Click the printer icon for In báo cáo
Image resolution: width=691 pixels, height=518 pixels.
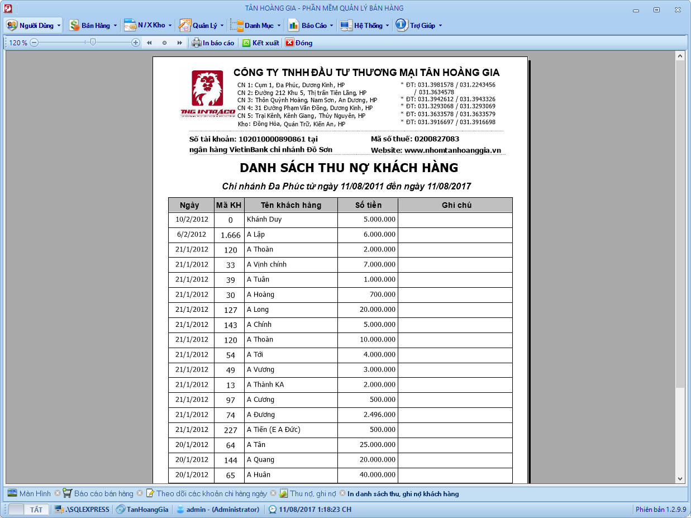(197, 42)
